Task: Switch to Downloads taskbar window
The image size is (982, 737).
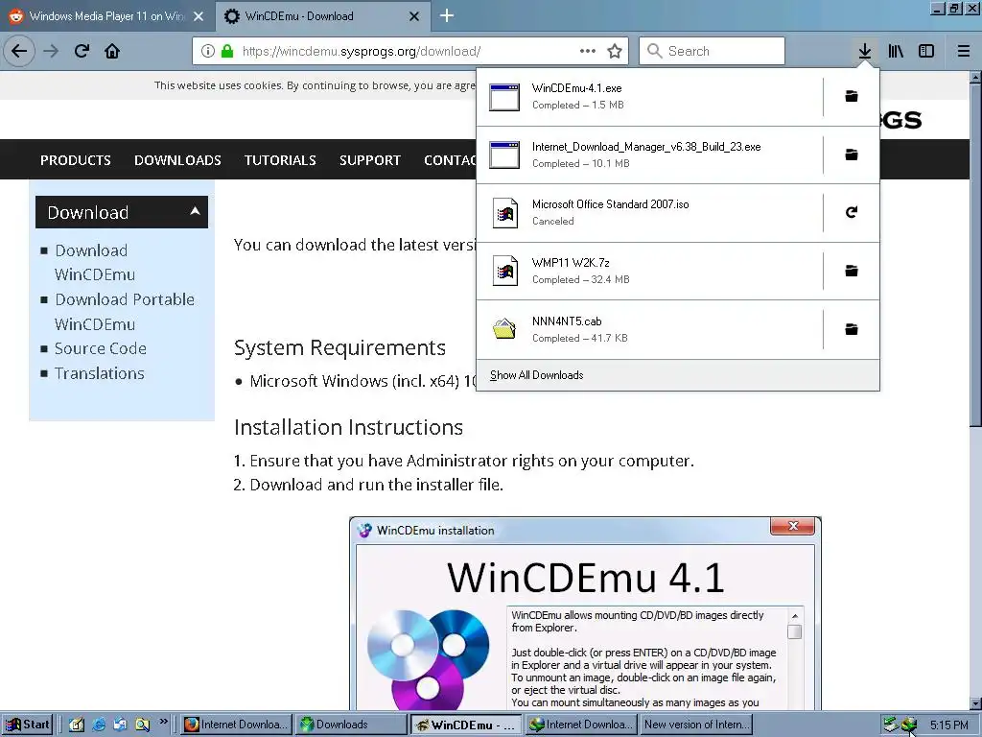Action: [351, 725]
